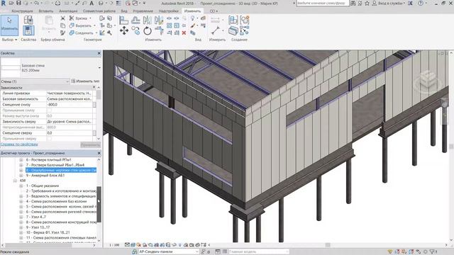Open the Help question mark icon
Screen dimensions: 454x255
[421, 3]
